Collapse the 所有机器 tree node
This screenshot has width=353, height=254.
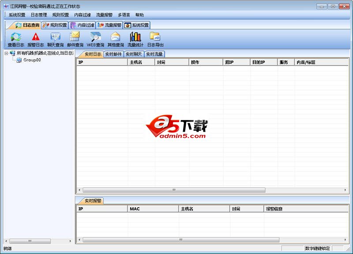(x=6, y=53)
